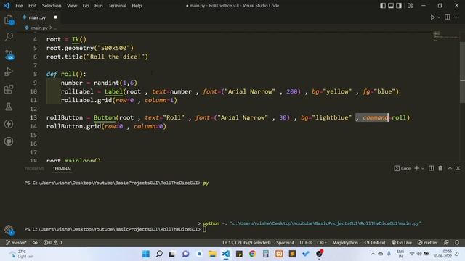Open errors and warnings count indicator
465x261 pixels.
[x=52, y=242]
